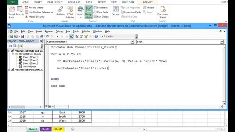Click View Object icon in Project pane

point(15,46)
